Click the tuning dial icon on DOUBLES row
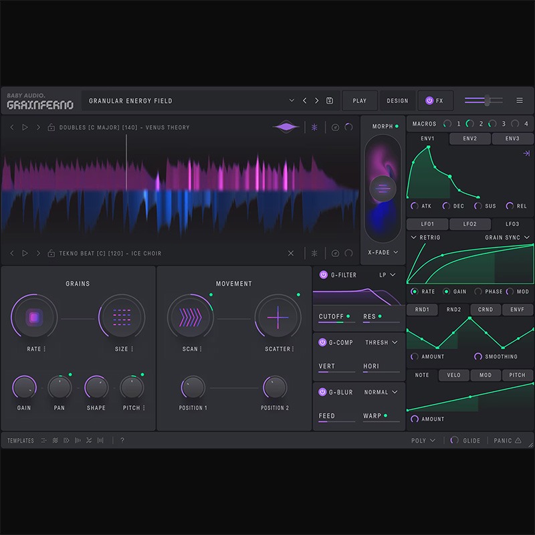 click(x=336, y=127)
